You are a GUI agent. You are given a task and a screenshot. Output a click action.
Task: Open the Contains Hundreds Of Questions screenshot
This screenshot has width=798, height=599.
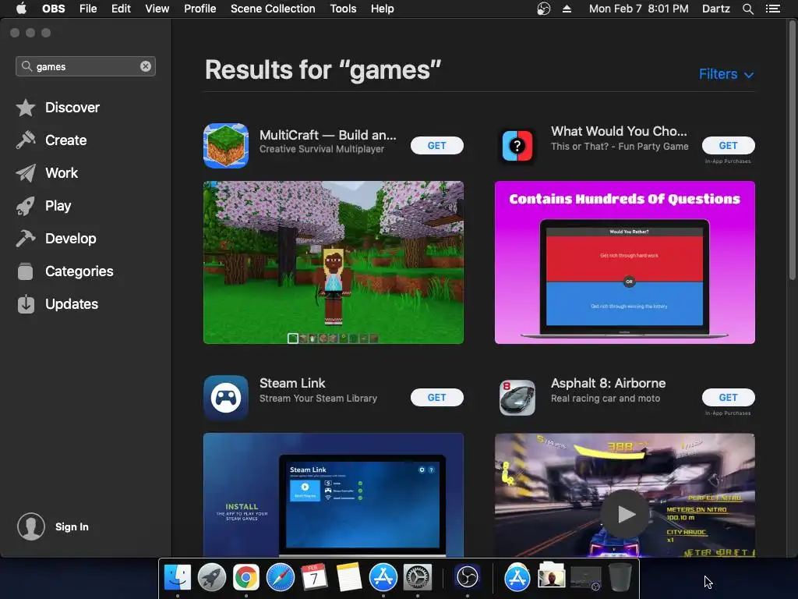click(625, 262)
